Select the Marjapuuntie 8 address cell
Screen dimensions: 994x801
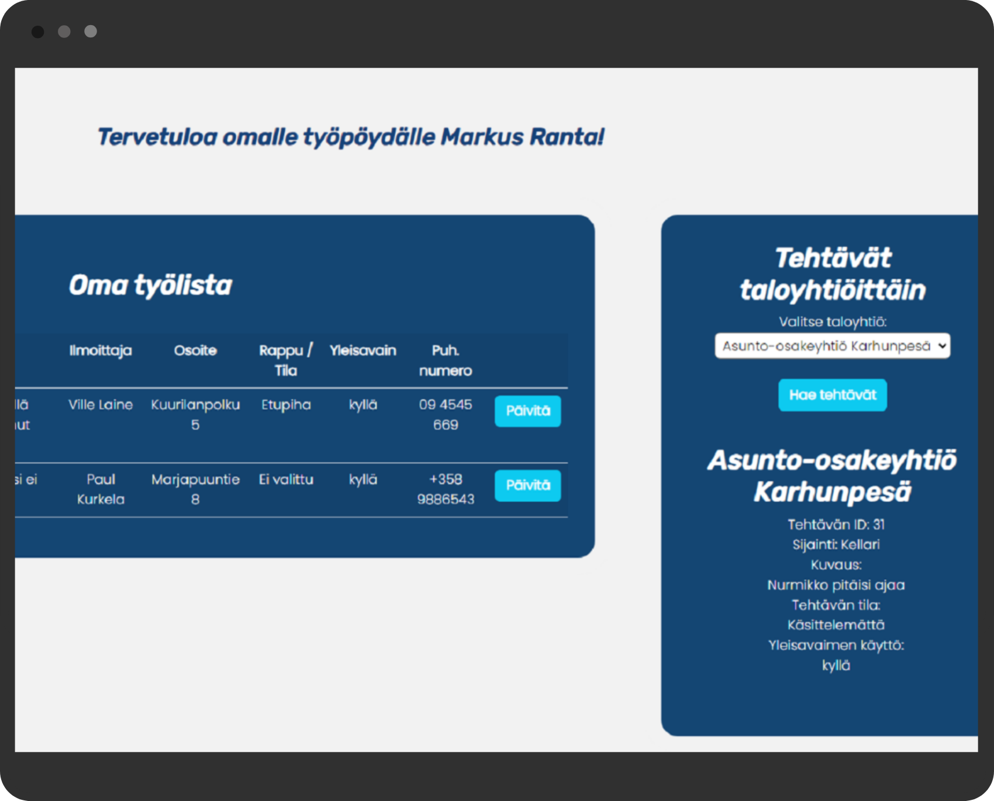(195, 490)
